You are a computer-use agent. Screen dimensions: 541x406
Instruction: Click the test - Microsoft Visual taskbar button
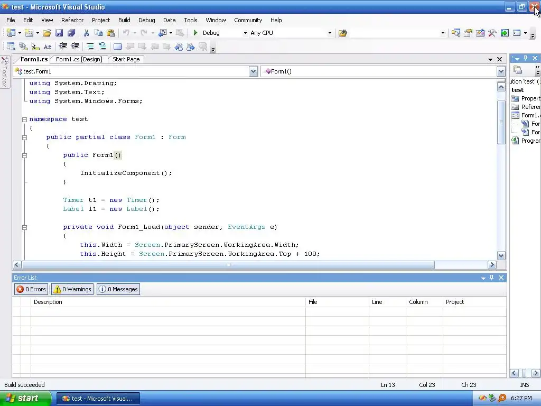click(x=98, y=399)
